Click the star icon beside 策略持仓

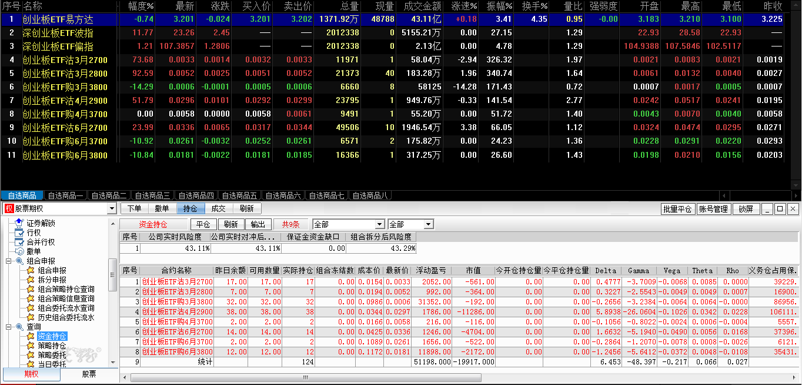(31, 346)
